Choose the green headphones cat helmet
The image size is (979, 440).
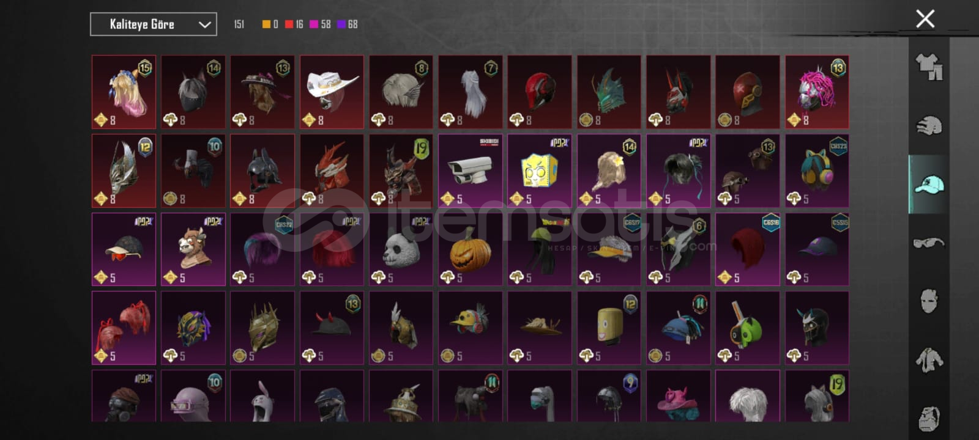point(748,328)
